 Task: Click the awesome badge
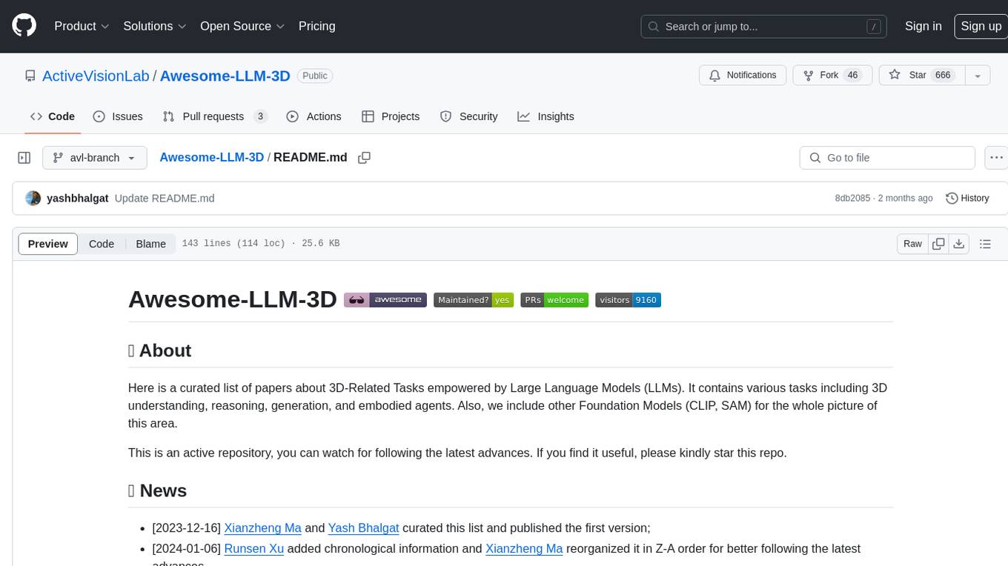pos(385,300)
